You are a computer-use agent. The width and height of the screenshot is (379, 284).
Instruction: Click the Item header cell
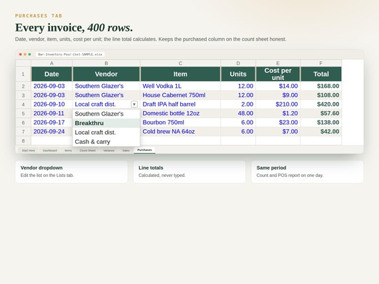click(x=180, y=74)
